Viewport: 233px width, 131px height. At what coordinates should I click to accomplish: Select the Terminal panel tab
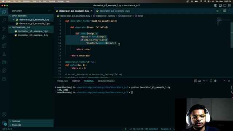pos(89,81)
